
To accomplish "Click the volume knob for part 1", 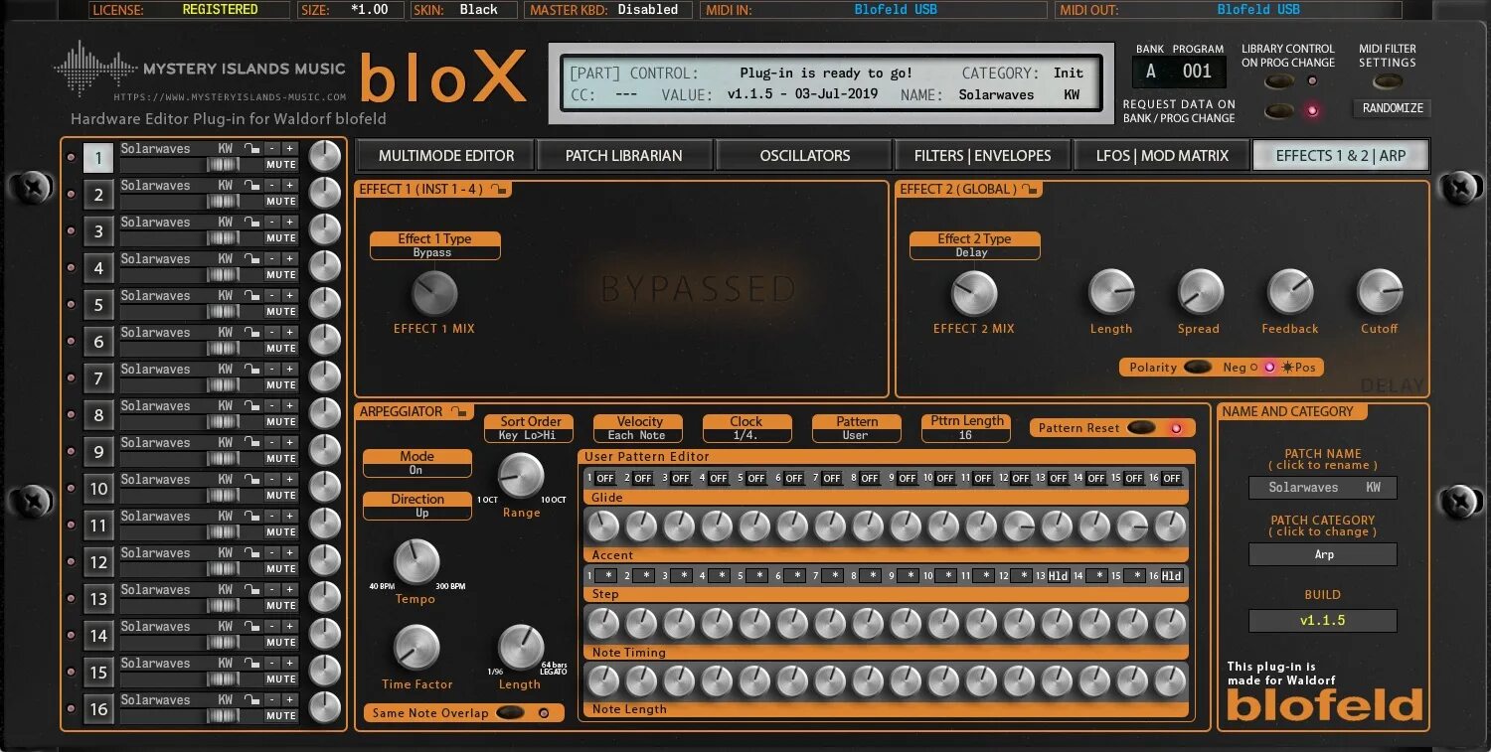I will point(324,157).
